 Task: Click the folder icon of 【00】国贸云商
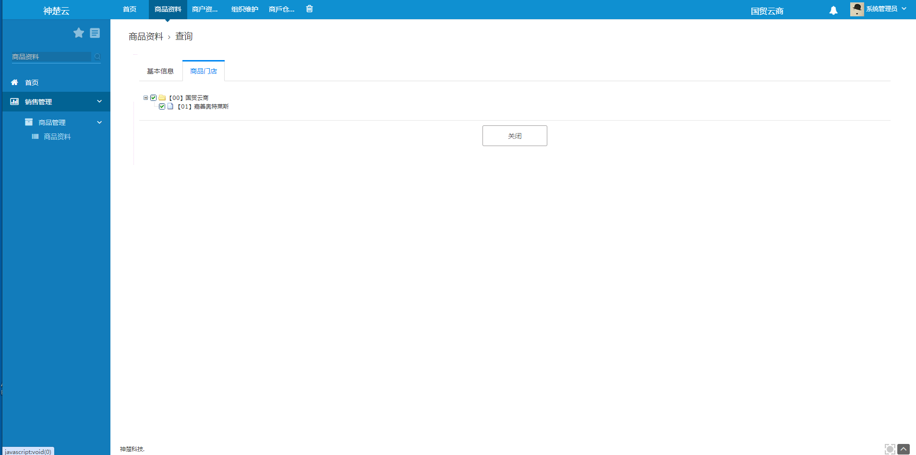coord(162,98)
